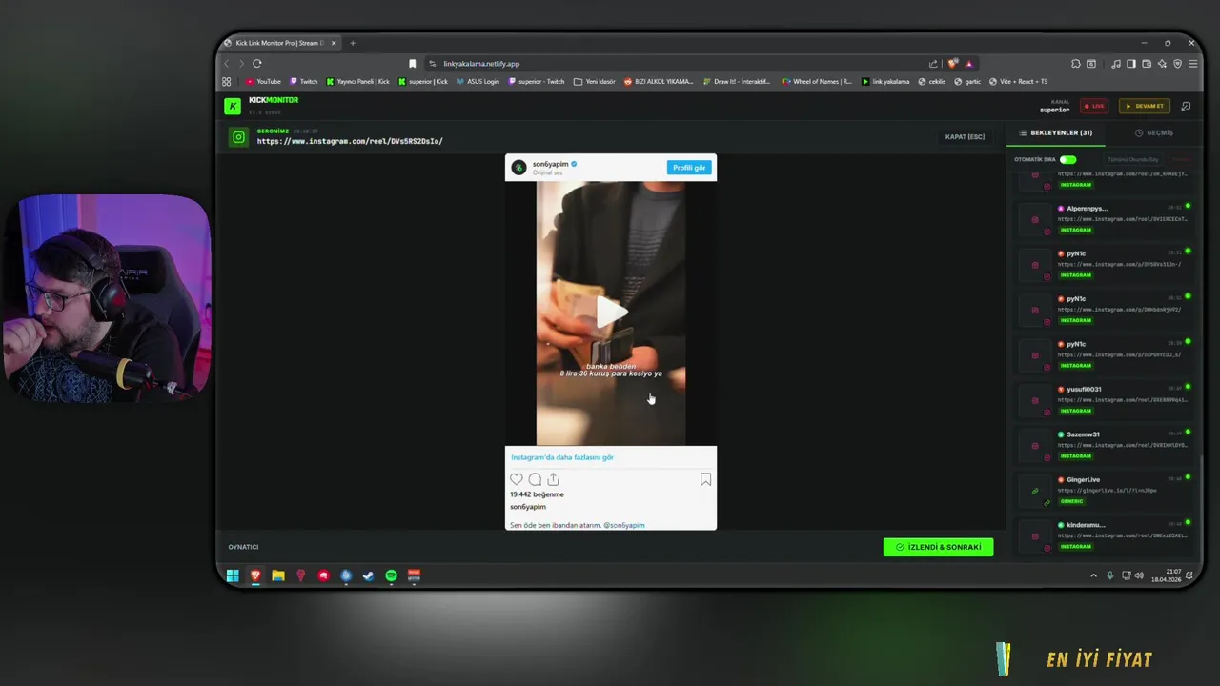The width and height of the screenshot is (1220, 686).
Task: Open browser hamburger menu
Action: 1192,64
